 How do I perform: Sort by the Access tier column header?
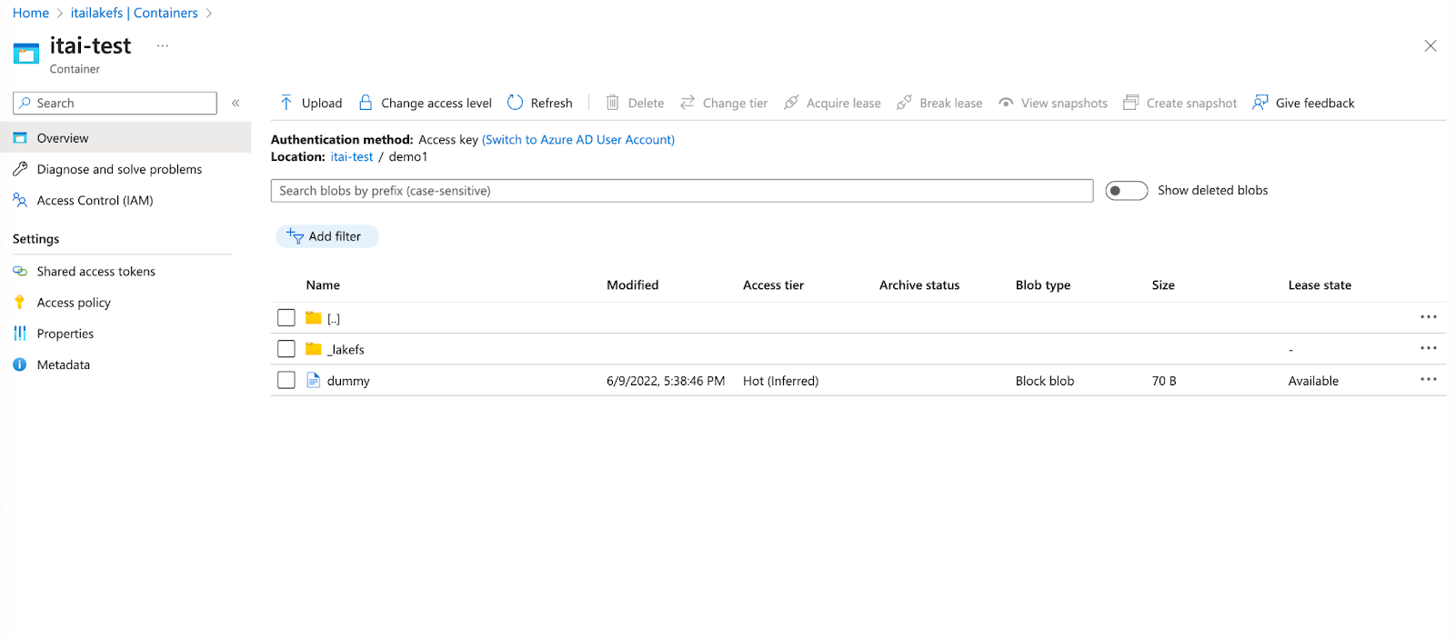(x=774, y=285)
